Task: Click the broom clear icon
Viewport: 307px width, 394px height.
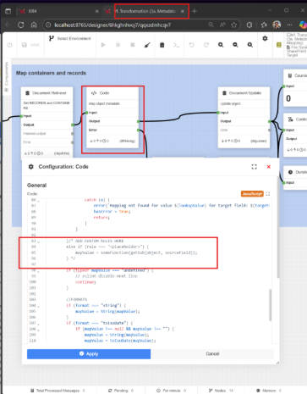Action: click(x=147, y=45)
